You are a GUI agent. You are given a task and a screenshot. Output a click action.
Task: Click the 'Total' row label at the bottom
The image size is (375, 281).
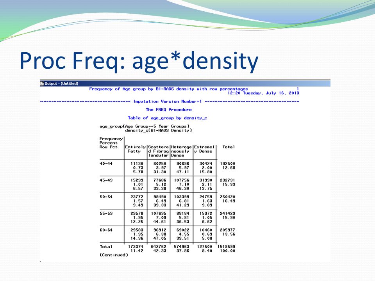[x=106, y=247]
